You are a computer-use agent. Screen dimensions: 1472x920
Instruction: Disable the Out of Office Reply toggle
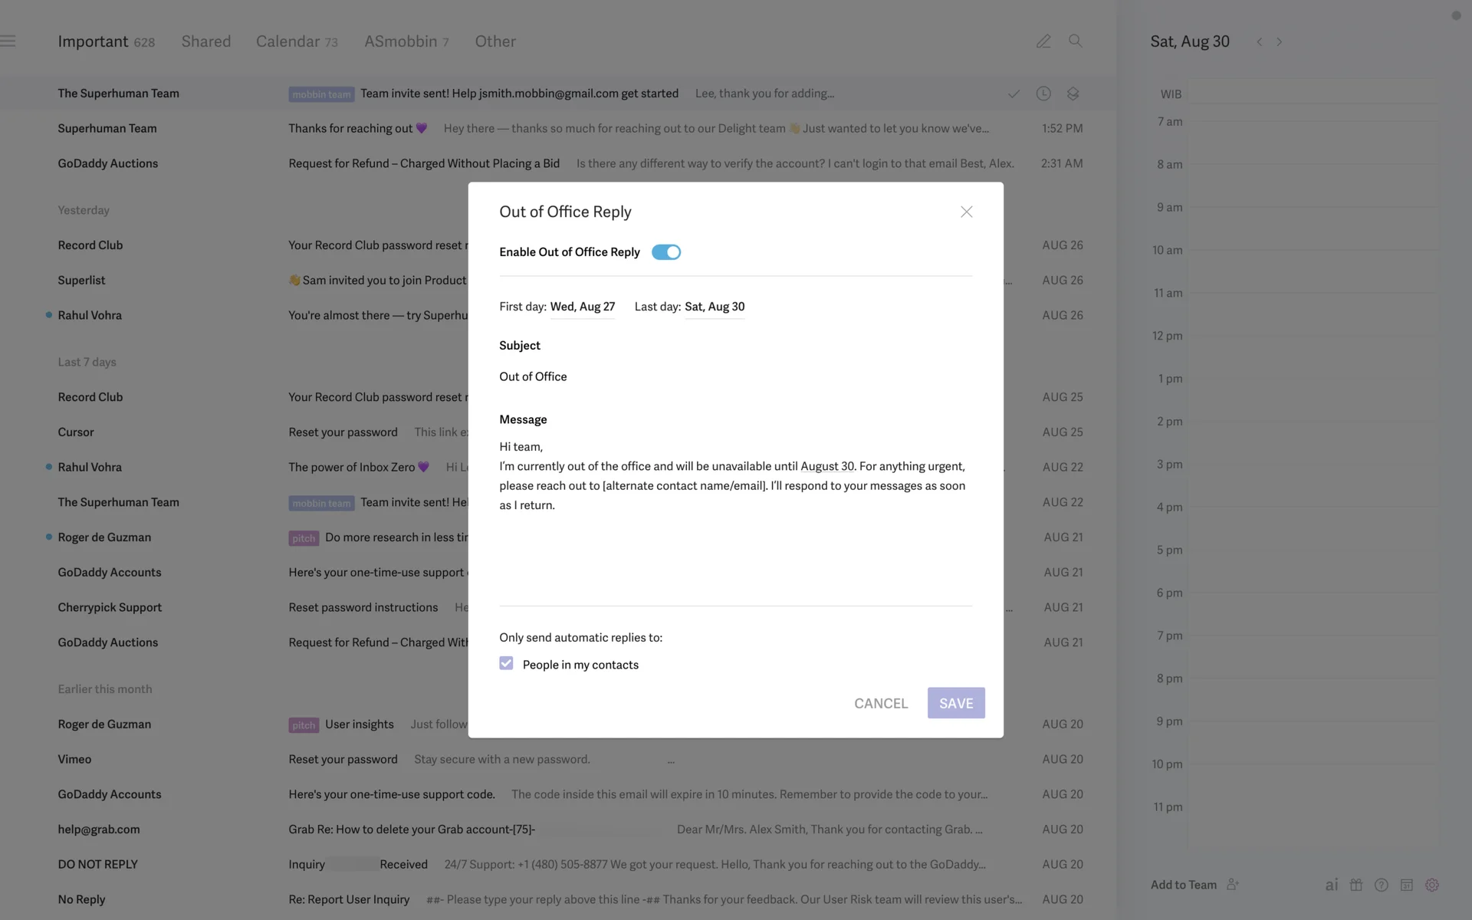point(665,252)
